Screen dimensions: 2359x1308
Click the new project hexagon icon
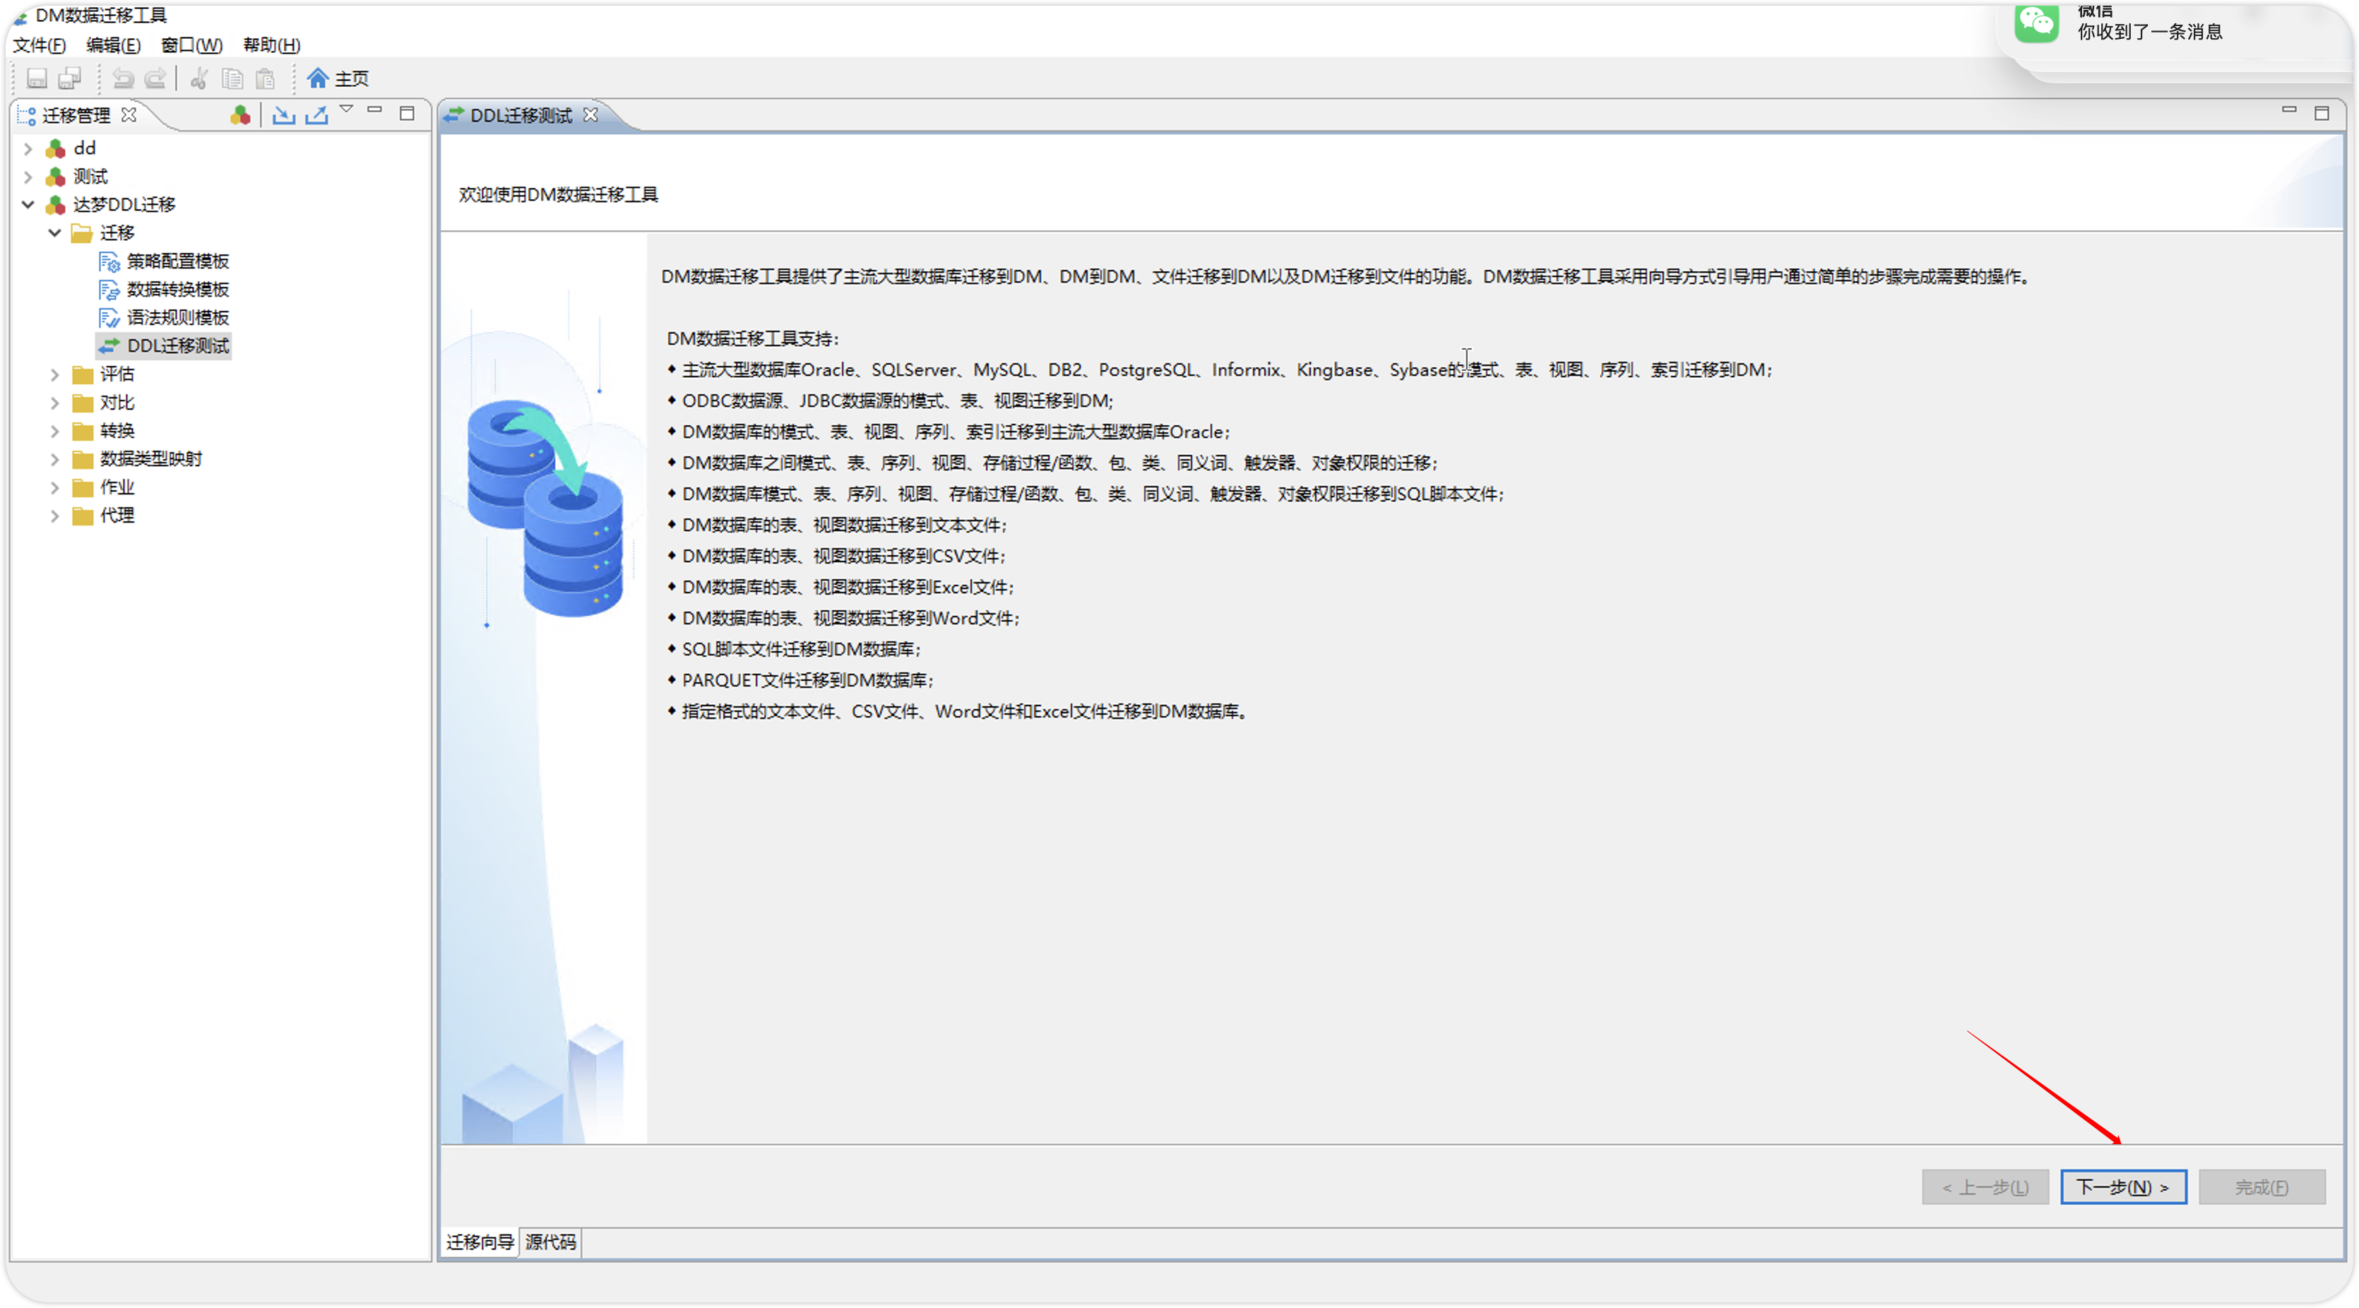pyautogui.click(x=240, y=115)
